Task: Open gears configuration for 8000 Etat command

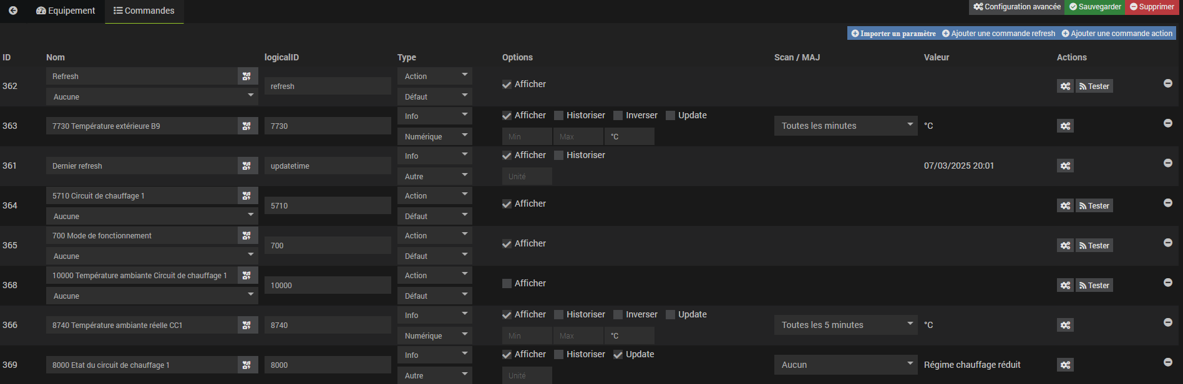Action: 1065,365
